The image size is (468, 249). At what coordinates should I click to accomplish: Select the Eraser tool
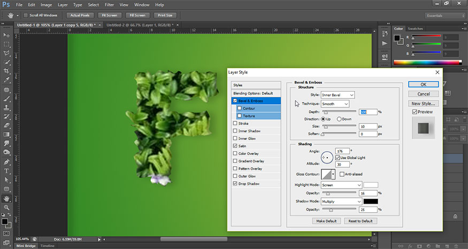pyautogui.click(x=7, y=126)
